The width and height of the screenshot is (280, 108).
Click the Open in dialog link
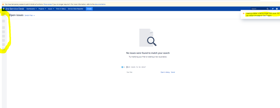point(165,72)
